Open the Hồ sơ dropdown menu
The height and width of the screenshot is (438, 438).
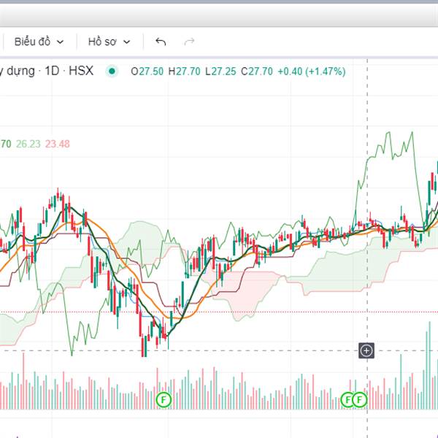point(109,42)
